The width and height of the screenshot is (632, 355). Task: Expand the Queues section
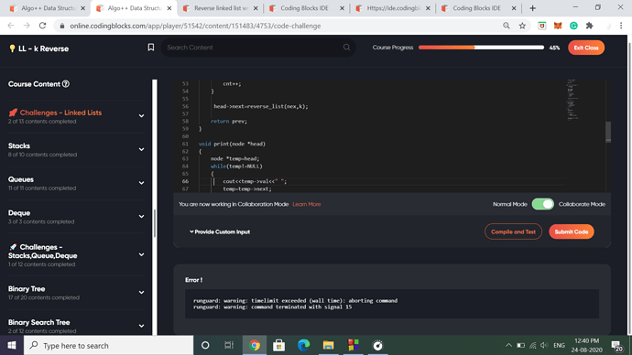[141, 183]
